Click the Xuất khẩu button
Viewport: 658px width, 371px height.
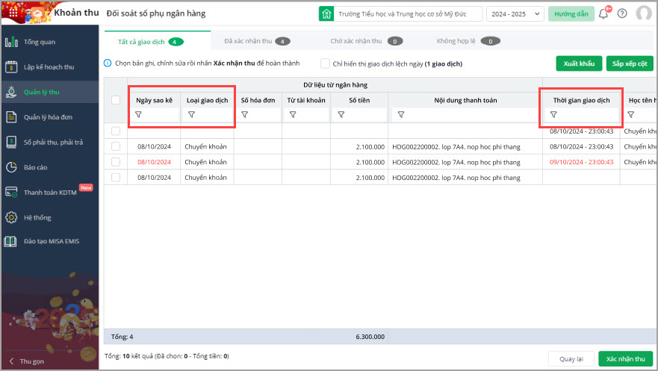click(x=579, y=63)
